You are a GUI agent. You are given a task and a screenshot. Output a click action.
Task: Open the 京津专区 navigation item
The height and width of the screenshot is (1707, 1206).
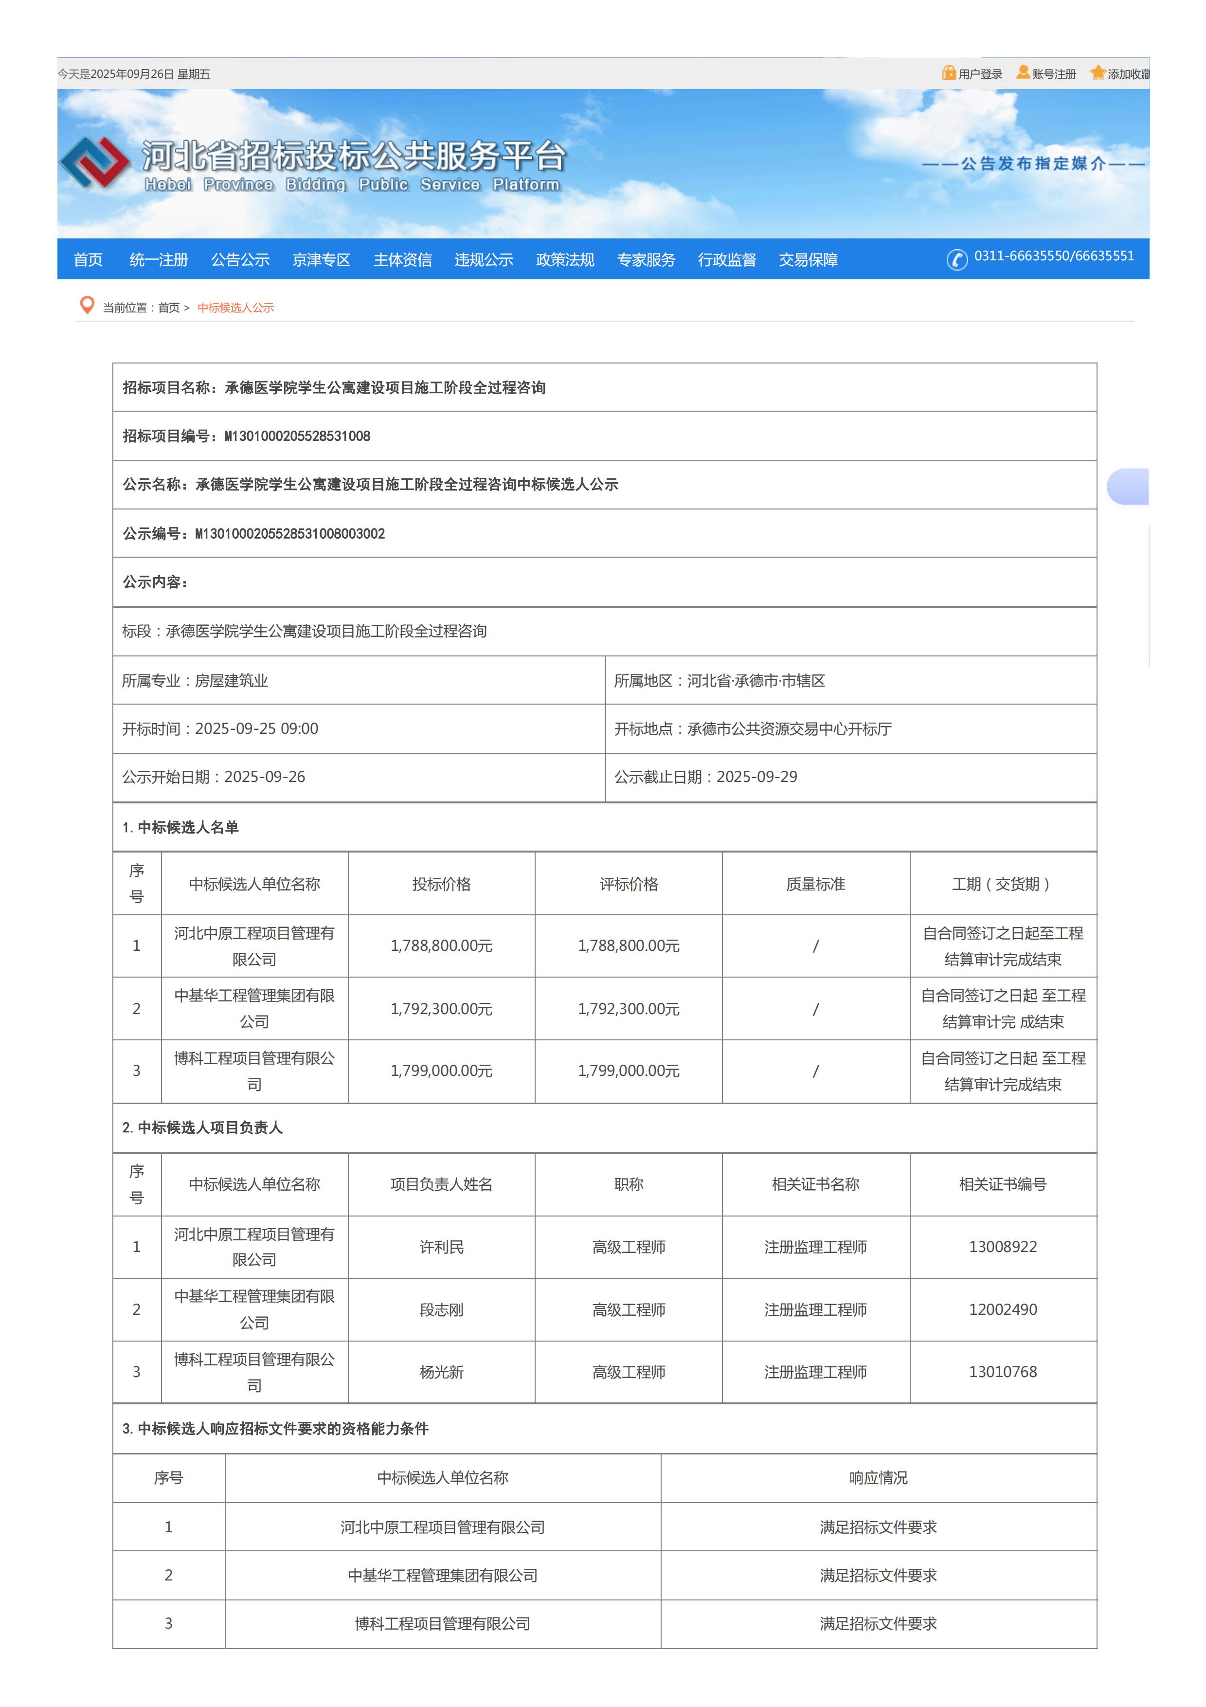(x=321, y=259)
